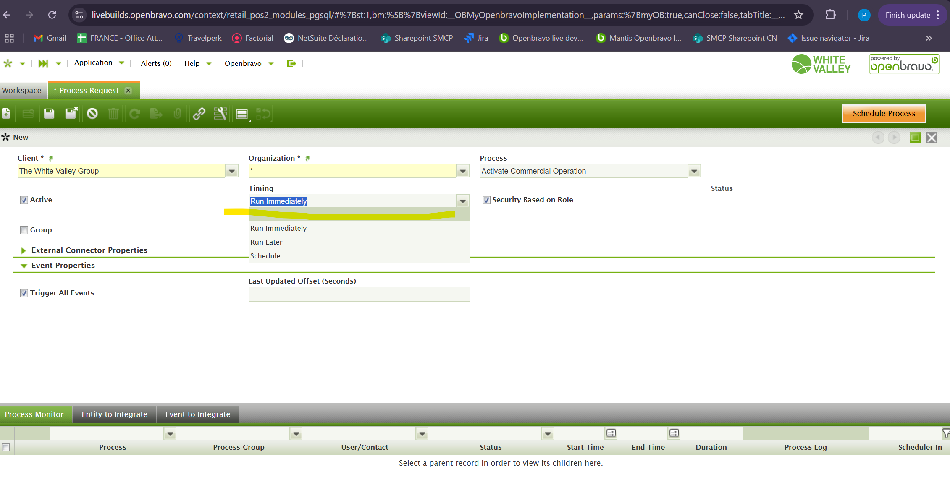Viewport: 950px width, 495px height.
Task: Toggle the Trigger All Events checkbox
Action: (24, 293)
